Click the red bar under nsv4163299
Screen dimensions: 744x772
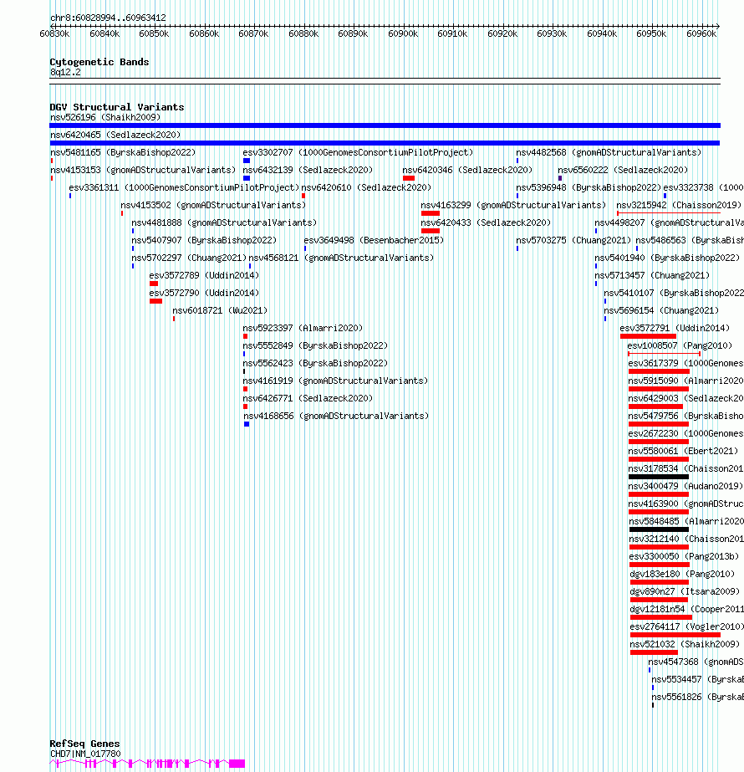tap(430, 213)
